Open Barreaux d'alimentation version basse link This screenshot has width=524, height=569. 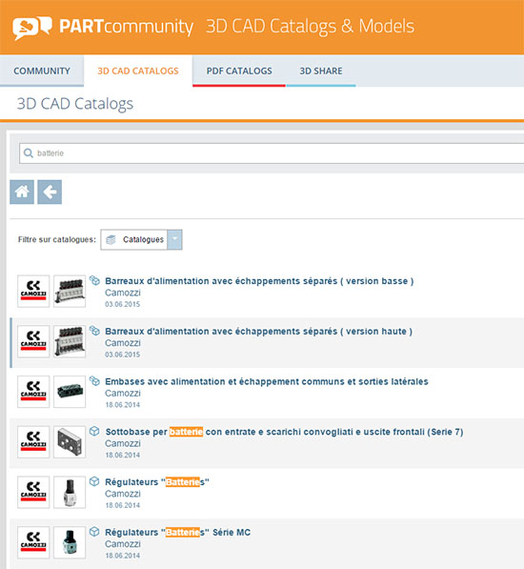click(259, 281)
